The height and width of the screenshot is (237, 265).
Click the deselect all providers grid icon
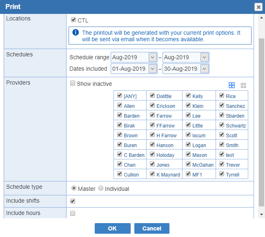point(243,85)
